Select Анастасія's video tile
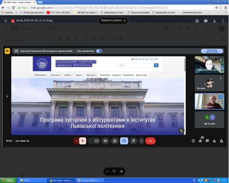 coord(210,65)
